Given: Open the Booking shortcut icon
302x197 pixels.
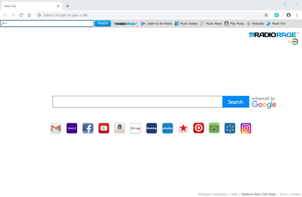Looking at the screenshot, I should pos(151,128).
